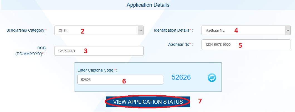Click the 'Aadhaar No.' identification select box

click(243, 30)
